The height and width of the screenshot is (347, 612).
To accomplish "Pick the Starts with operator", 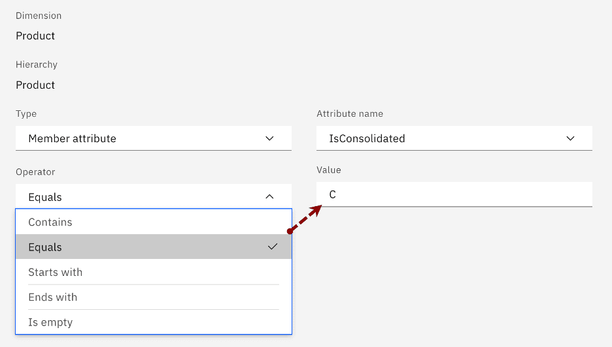I will (x=56, y=272).
